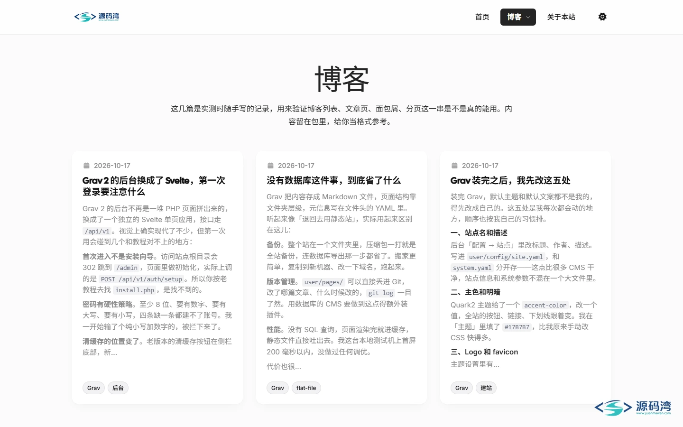Click the 一、站点名和描述 subheading
683x427 pixels.
click(479, 232)
